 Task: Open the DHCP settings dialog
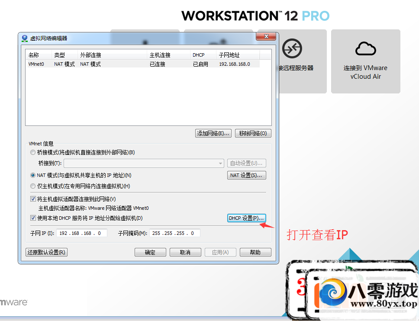tap(246, 218)
